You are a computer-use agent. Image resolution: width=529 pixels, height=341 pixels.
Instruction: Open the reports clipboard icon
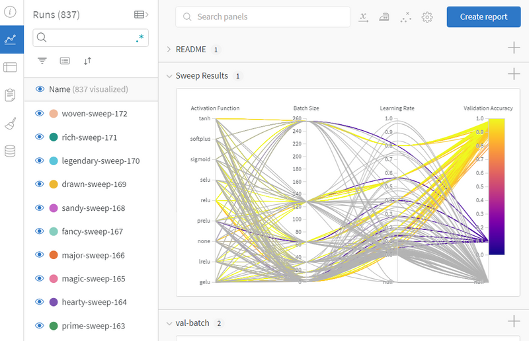(x=10, y=95)
